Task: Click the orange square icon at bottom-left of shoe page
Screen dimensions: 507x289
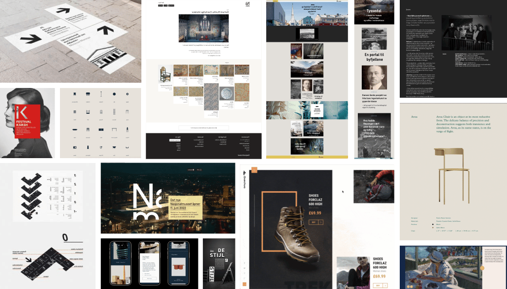Action: [x=245, y=284]
